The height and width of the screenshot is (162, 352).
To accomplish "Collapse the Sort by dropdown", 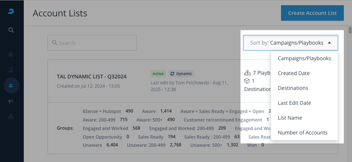I will pyautogui.click(x=290, y=43).
